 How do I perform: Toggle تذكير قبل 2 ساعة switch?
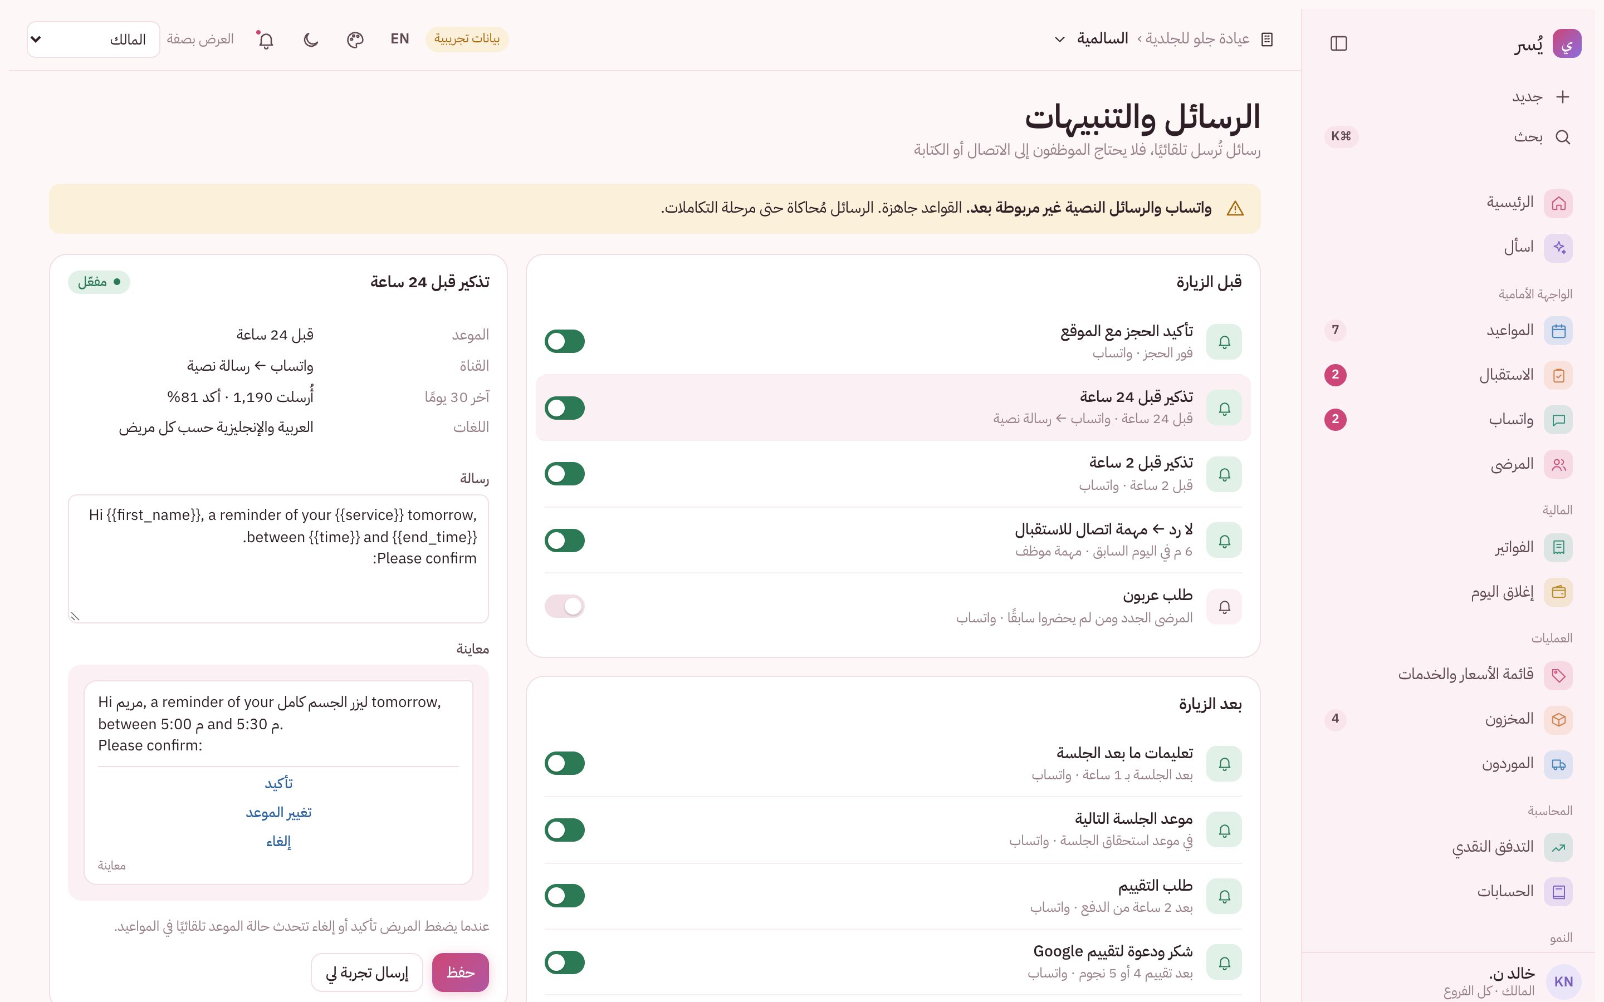tap(565, 474)
